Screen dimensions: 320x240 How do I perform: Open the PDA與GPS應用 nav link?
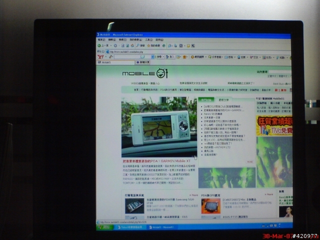[168, 90]
